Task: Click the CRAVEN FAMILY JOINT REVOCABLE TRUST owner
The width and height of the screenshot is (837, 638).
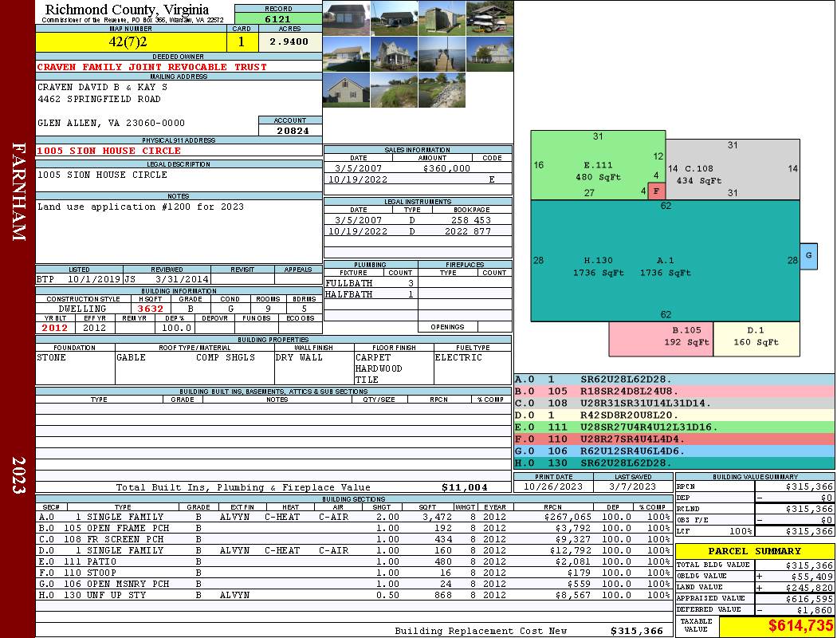Action: tap(151, 67)
